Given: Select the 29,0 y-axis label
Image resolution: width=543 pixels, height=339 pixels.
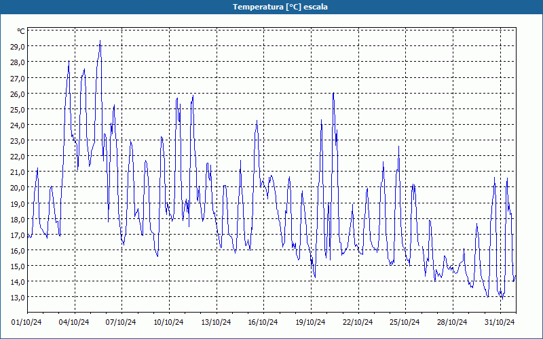Looking at the screenshot, I should point(18,47).
